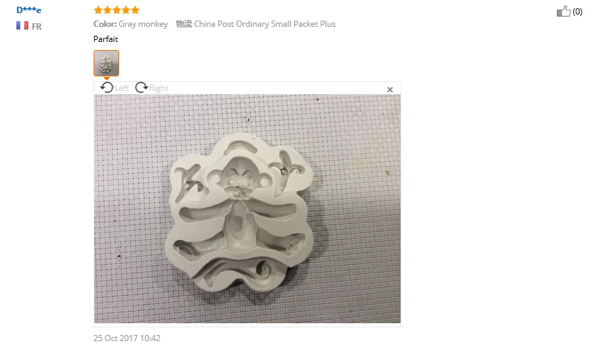This screenshot has height=348, width=592.
Task: Click "China Post Ordinary Small Packet Plus" text
Action: tap(264, 24)
